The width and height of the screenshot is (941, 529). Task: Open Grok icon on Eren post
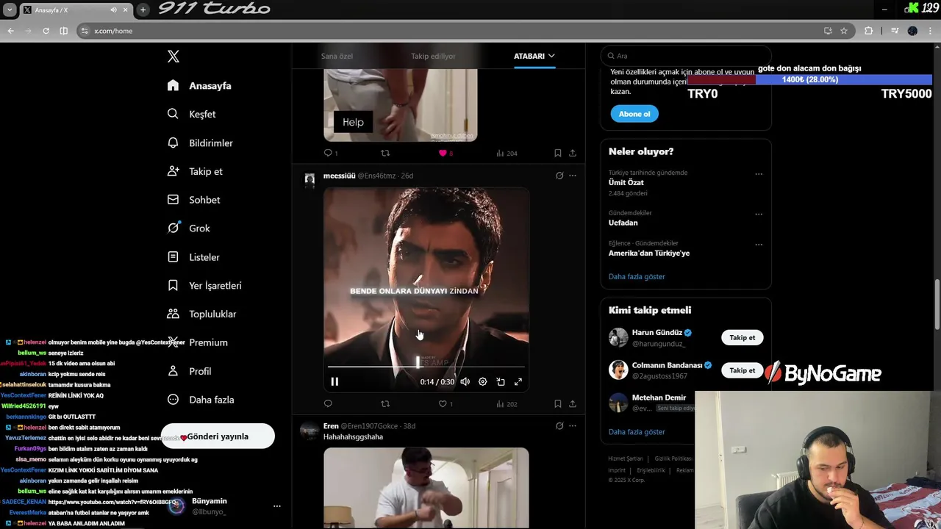click(x=559, y=425)
